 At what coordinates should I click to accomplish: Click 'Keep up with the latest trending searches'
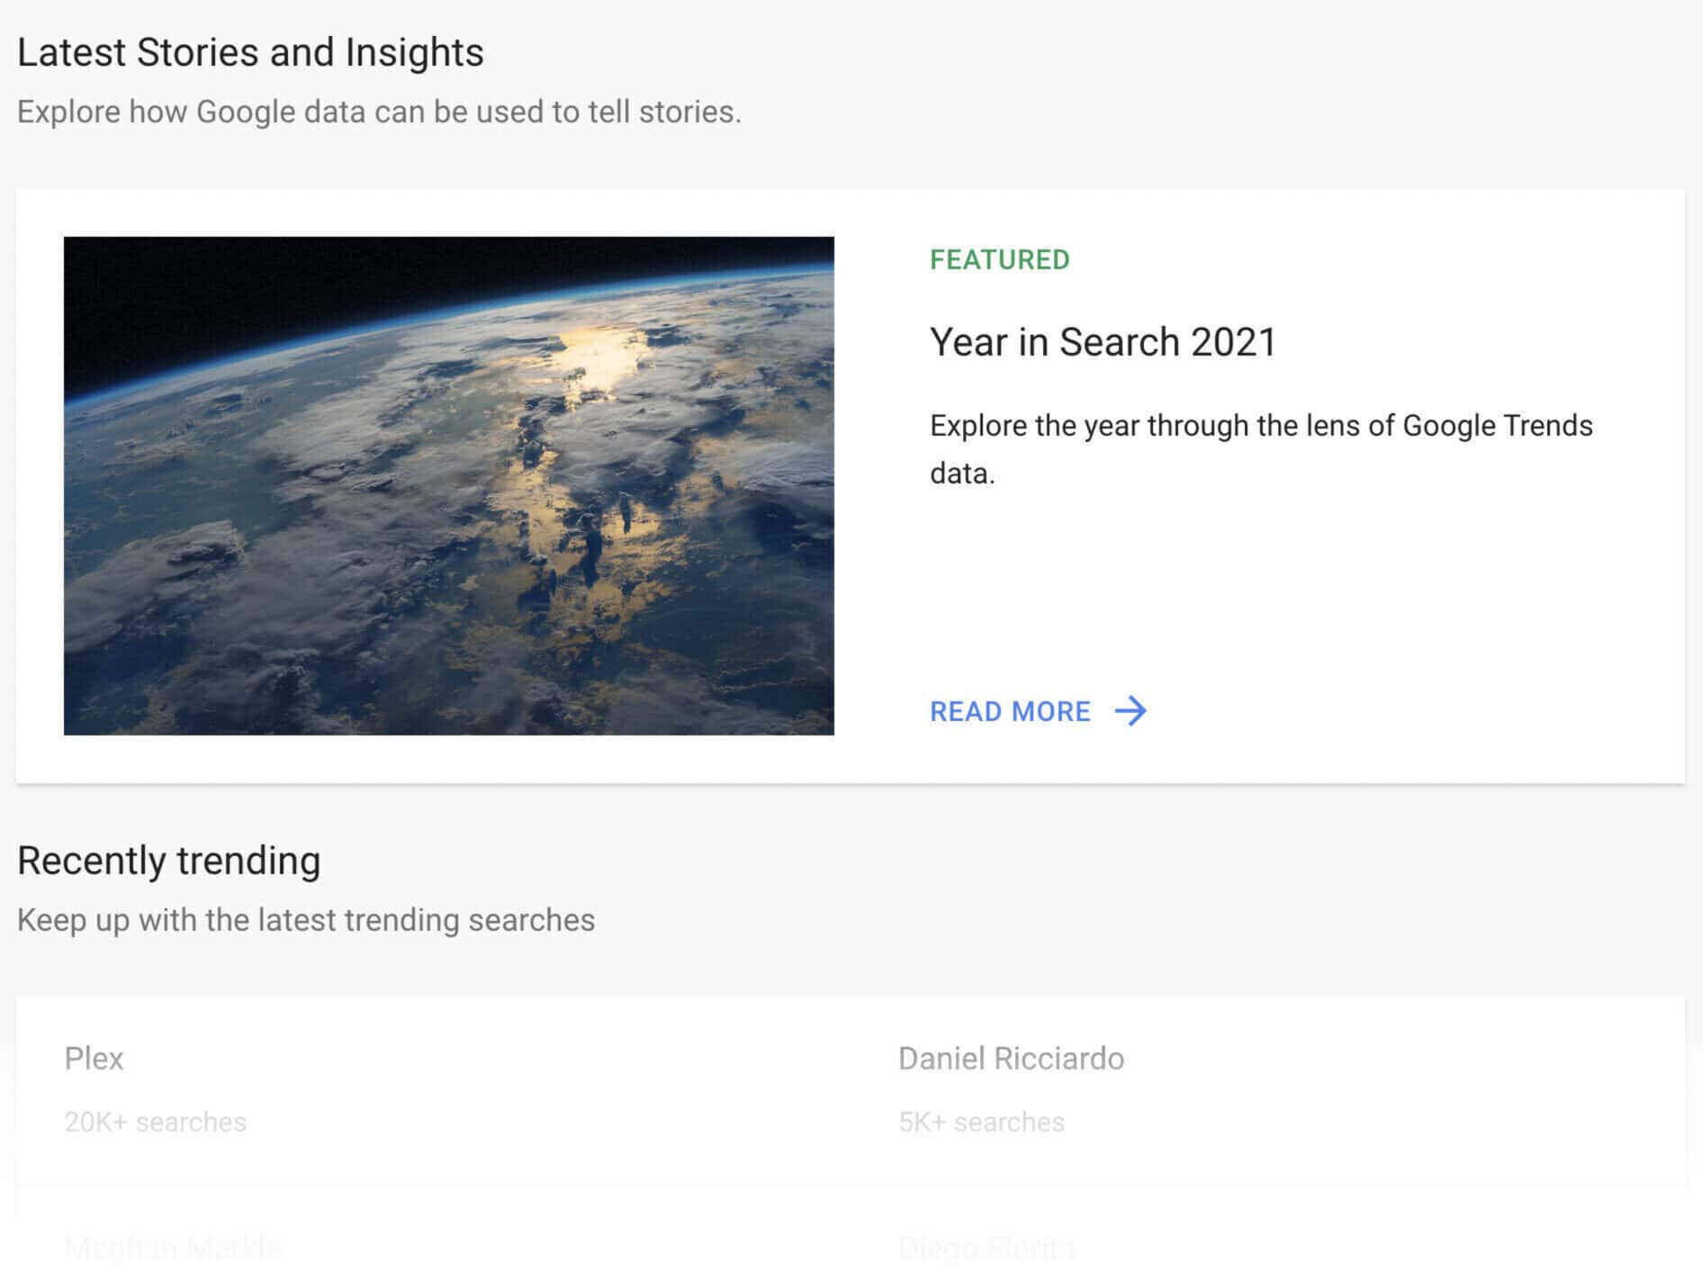(x=306, y=920)
